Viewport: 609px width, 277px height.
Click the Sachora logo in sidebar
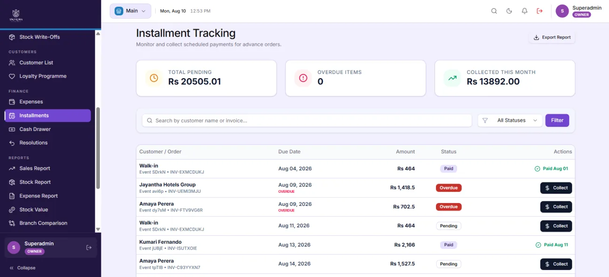point(16,15)
